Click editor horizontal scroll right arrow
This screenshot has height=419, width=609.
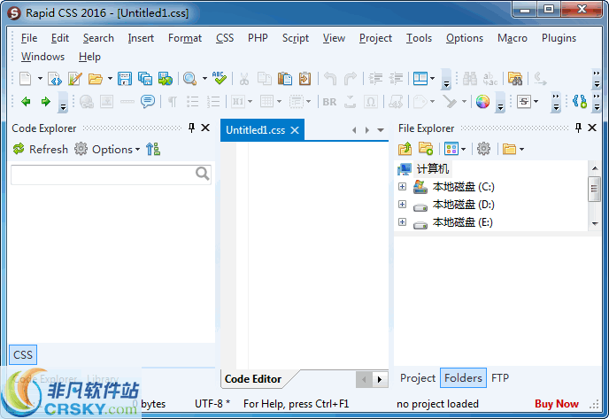click(x=380, y=379)
